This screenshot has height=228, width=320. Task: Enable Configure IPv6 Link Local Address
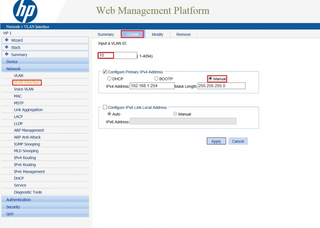(105, 107)
